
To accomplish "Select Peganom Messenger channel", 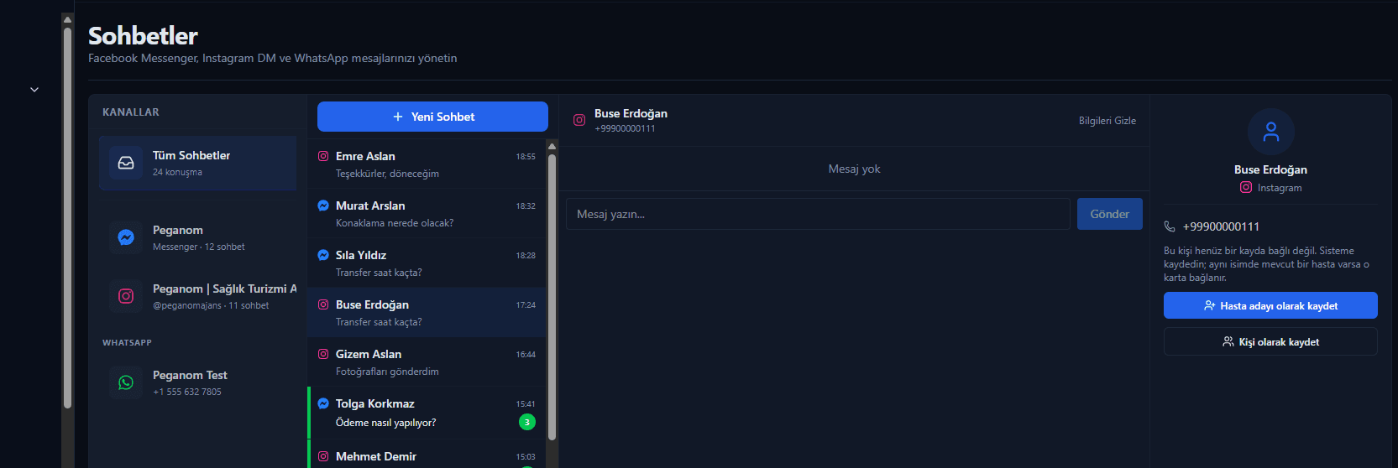I will [198, 237].
